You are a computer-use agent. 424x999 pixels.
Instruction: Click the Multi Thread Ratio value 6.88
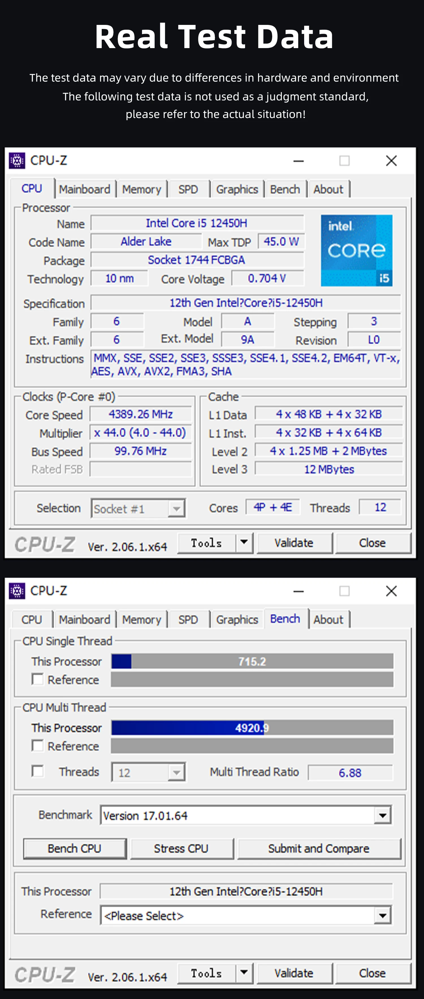(350, 772)
